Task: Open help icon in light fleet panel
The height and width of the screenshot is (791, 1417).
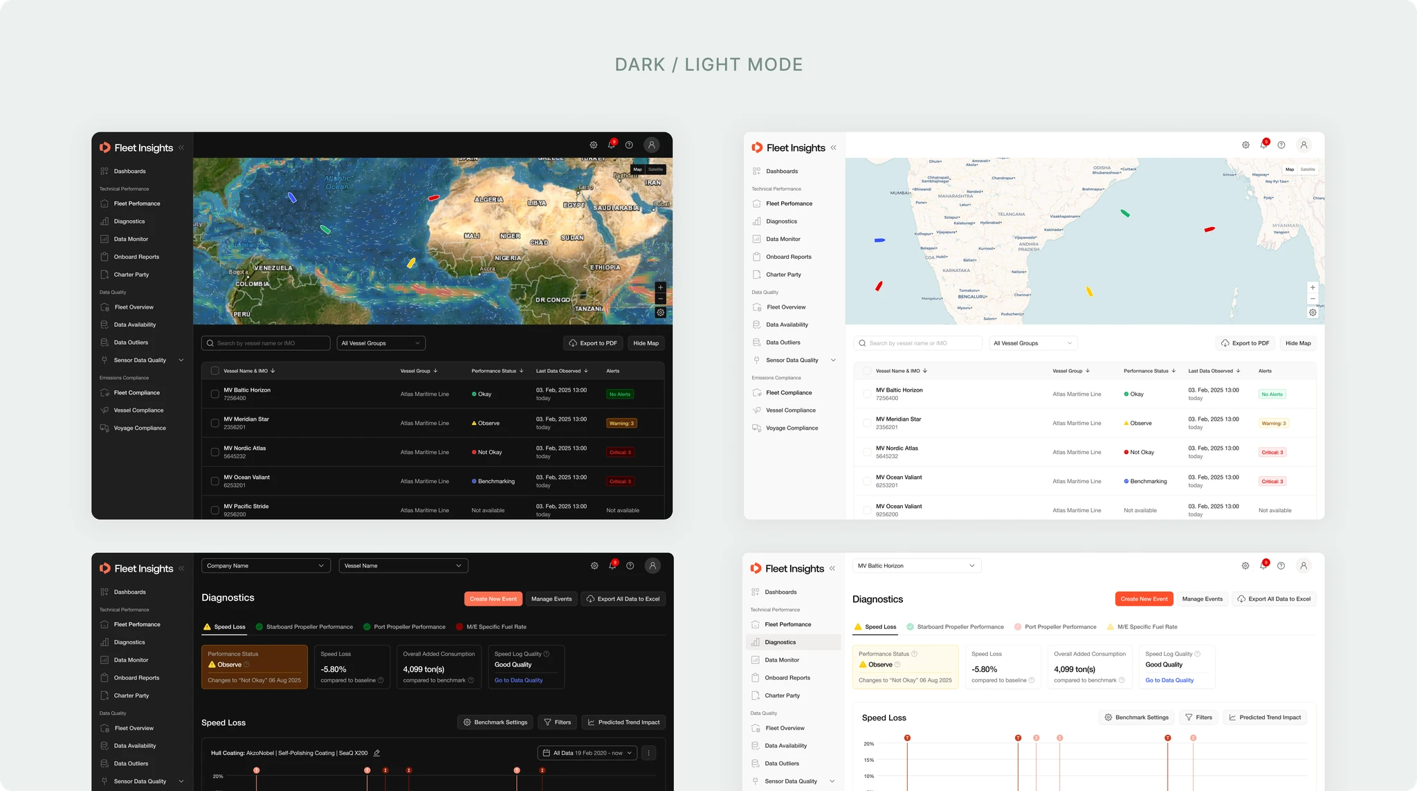Action: coord(1281,145)
